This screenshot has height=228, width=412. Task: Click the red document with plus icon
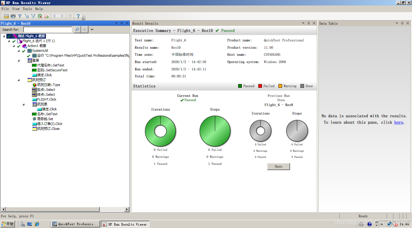click(47, 16)
